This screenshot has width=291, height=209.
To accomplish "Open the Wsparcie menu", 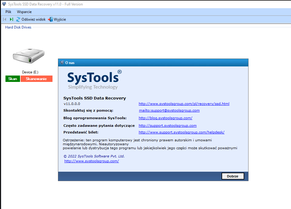I will [24, 12].
